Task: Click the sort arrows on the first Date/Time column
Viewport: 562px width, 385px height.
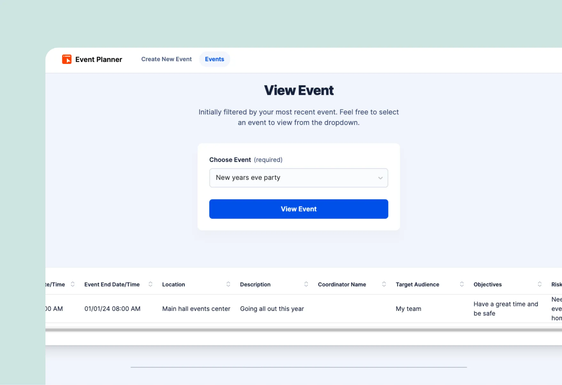Action: (73, 284)
